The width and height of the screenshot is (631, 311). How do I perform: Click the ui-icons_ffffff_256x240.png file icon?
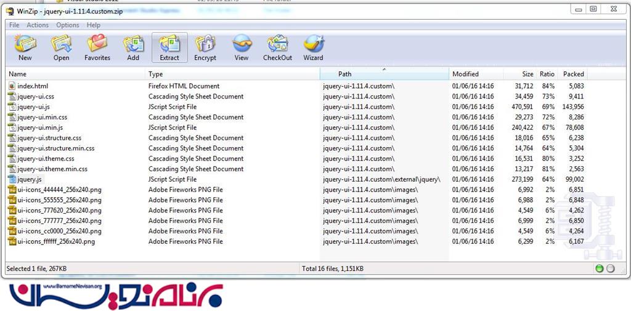[12, 242]
